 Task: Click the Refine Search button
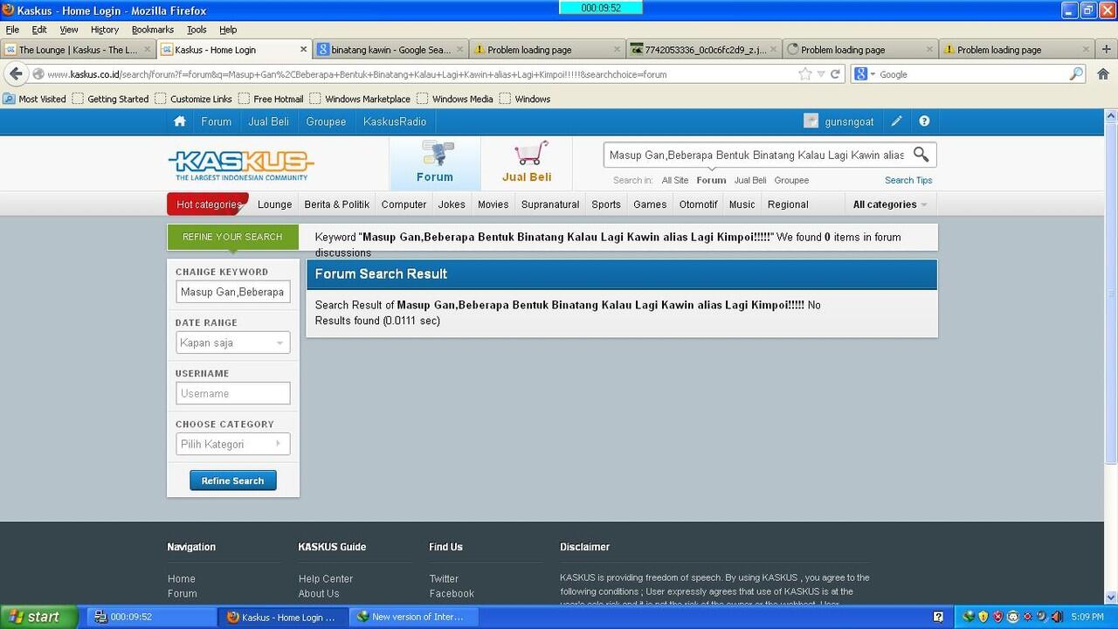coord(233,480)
